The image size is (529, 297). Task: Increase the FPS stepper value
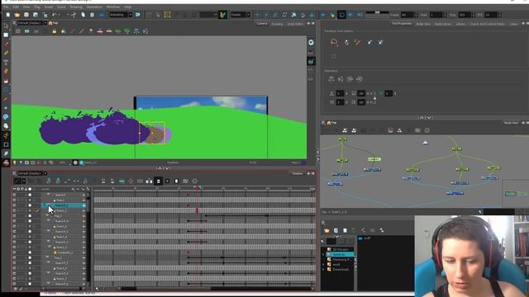click(x=499, y=13)
